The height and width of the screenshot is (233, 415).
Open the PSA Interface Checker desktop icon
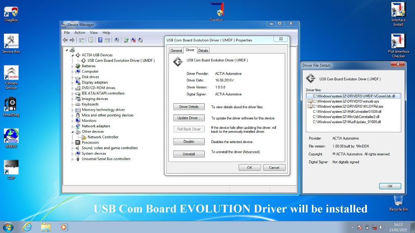[398, 46]
